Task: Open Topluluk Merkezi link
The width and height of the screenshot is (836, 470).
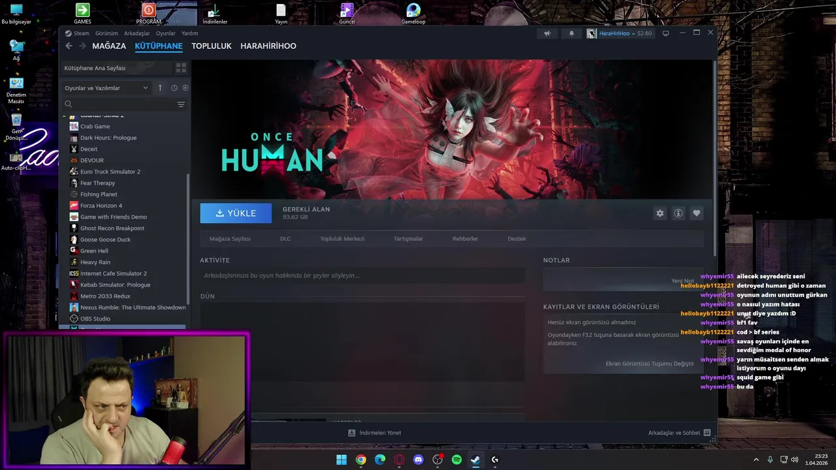Action: pos(342,239)
